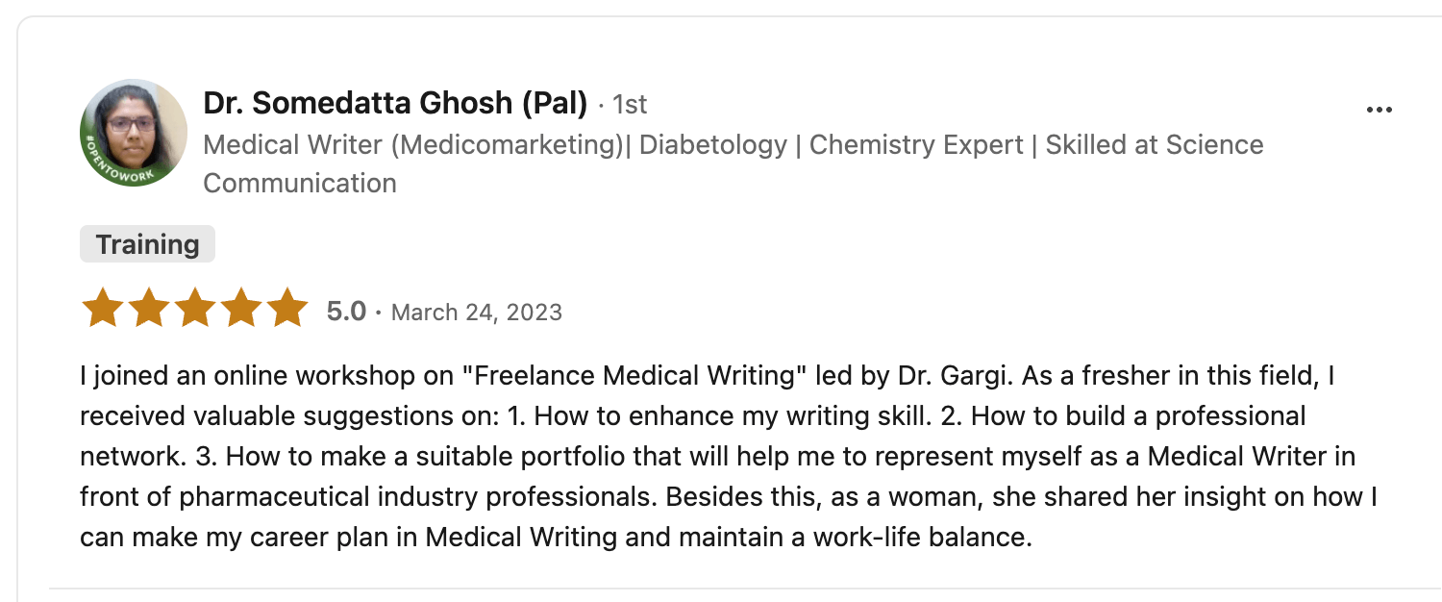Click "Diabetology" in the reviewer headline

pyautogui.click(x=713, y=145)
